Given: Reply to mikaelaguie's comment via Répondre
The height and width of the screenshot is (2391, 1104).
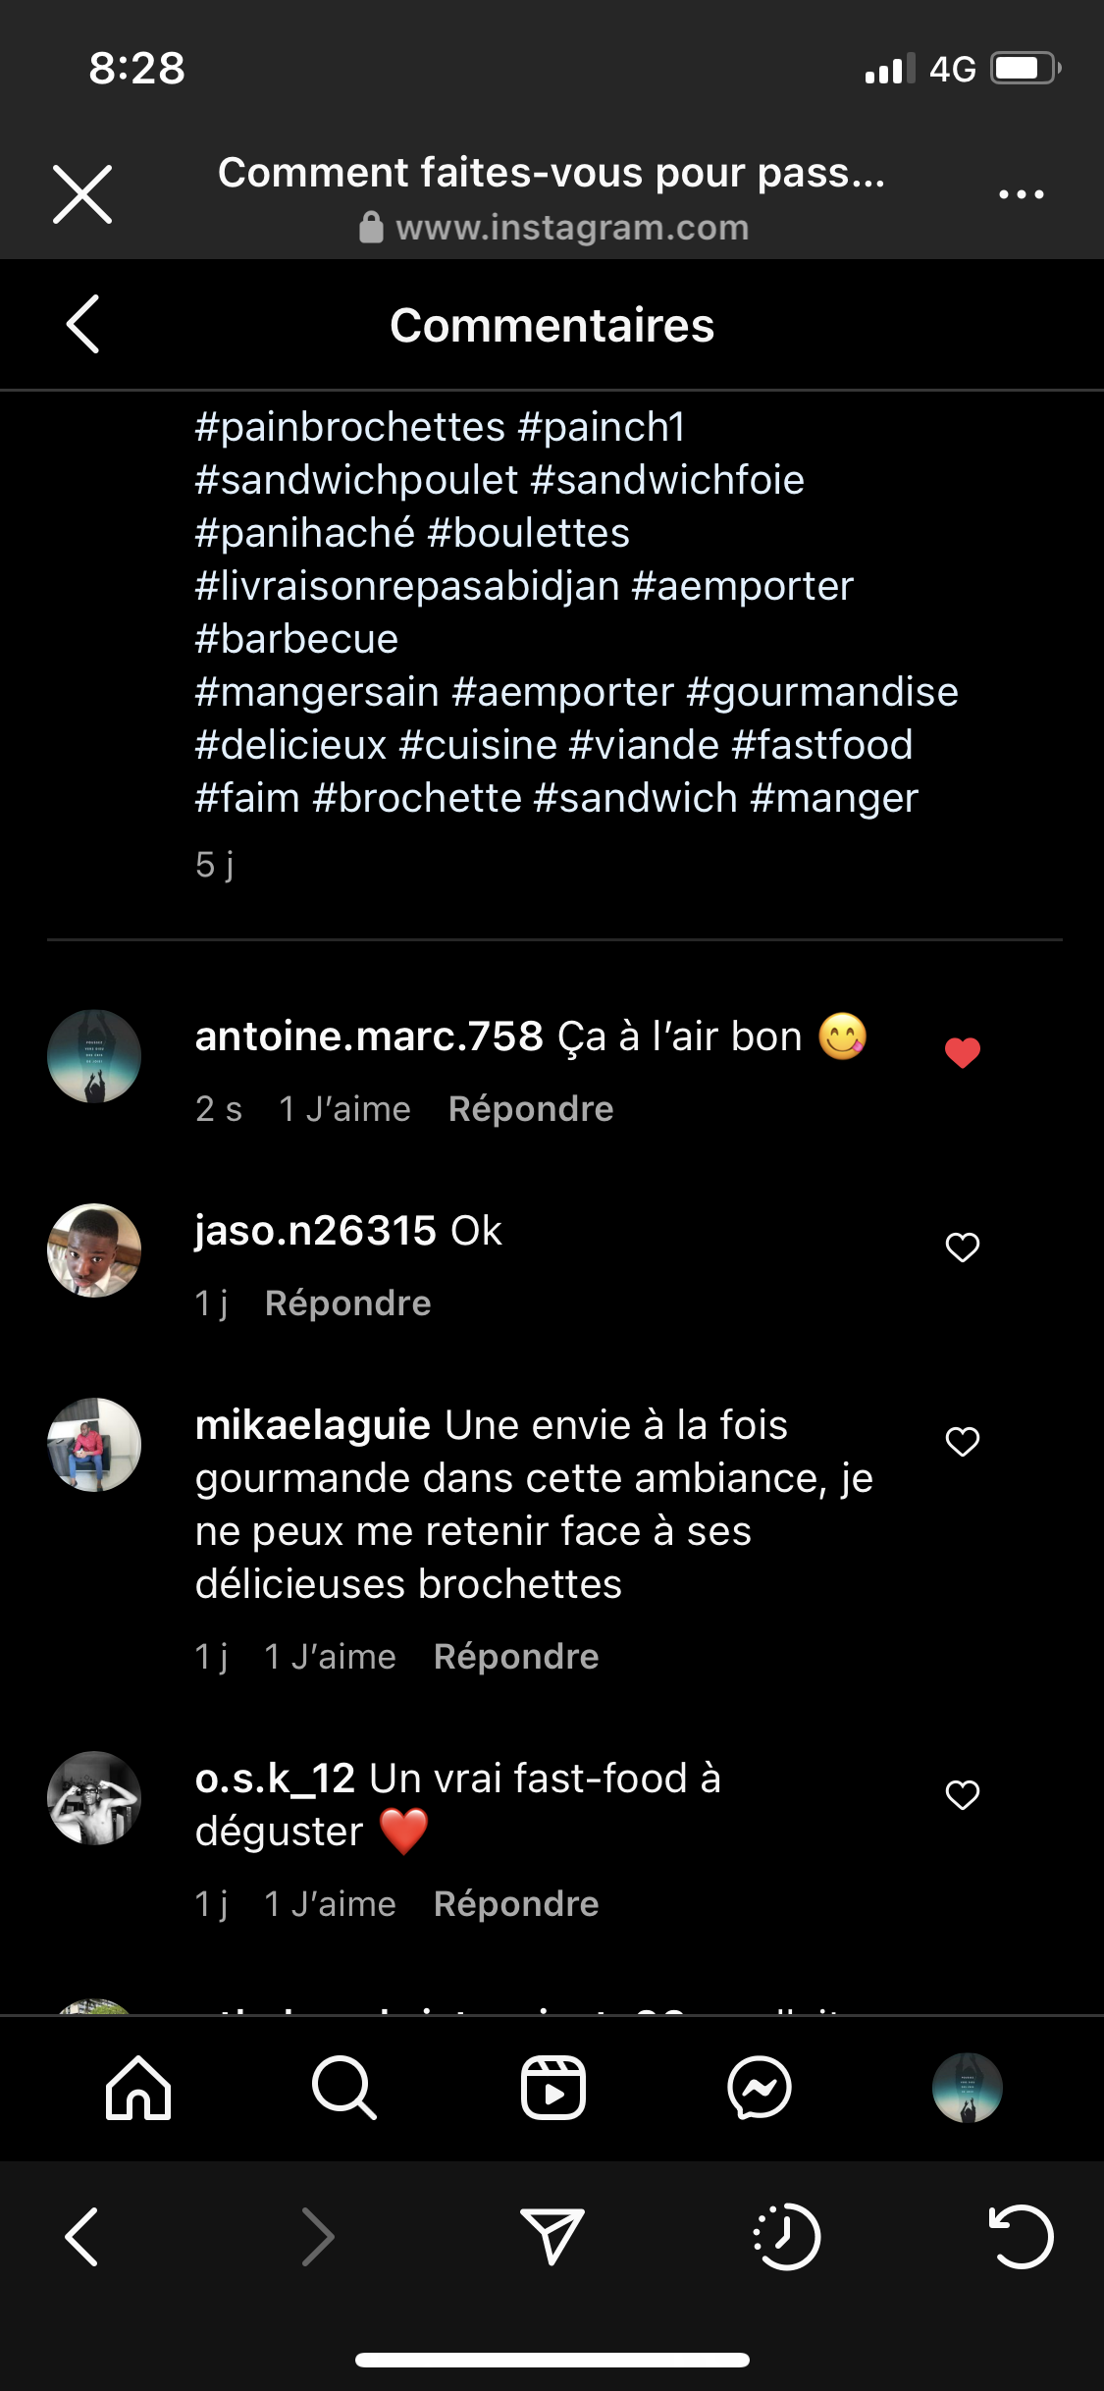Looking at the screenshot, I should click(x=516, y=1657).
